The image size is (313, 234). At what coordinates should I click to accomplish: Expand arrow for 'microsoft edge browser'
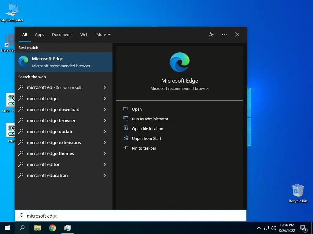(x=105, y=120)
